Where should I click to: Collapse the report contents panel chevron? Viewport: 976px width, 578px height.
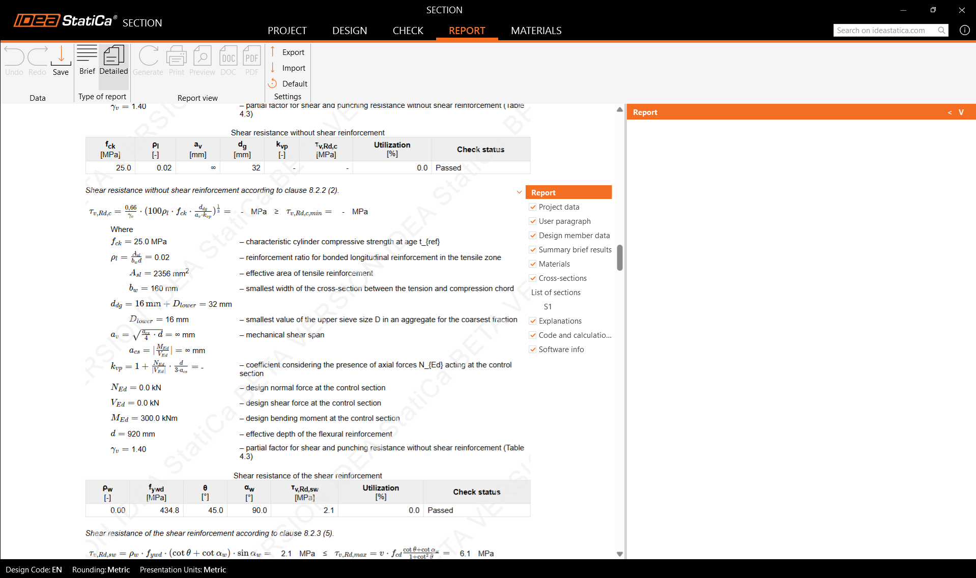(x=519, y=192)
